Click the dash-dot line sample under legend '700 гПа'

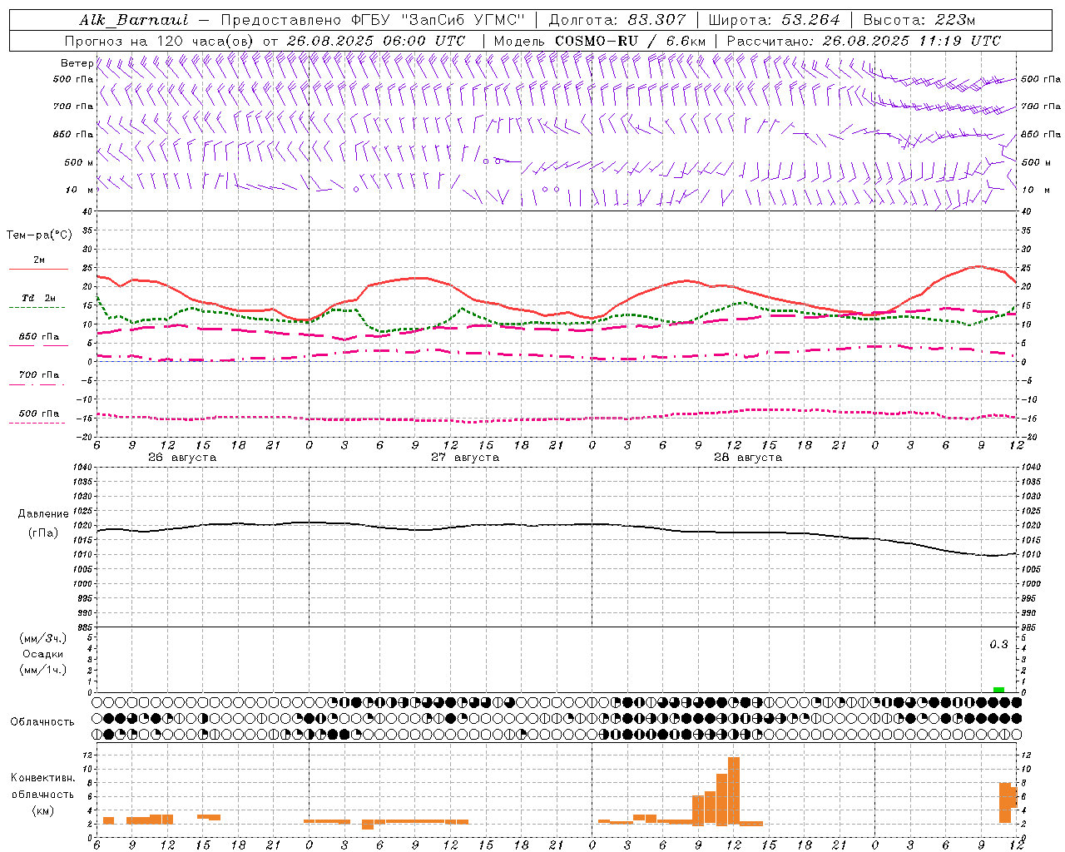pyautogui.click(x=37, y=384)
